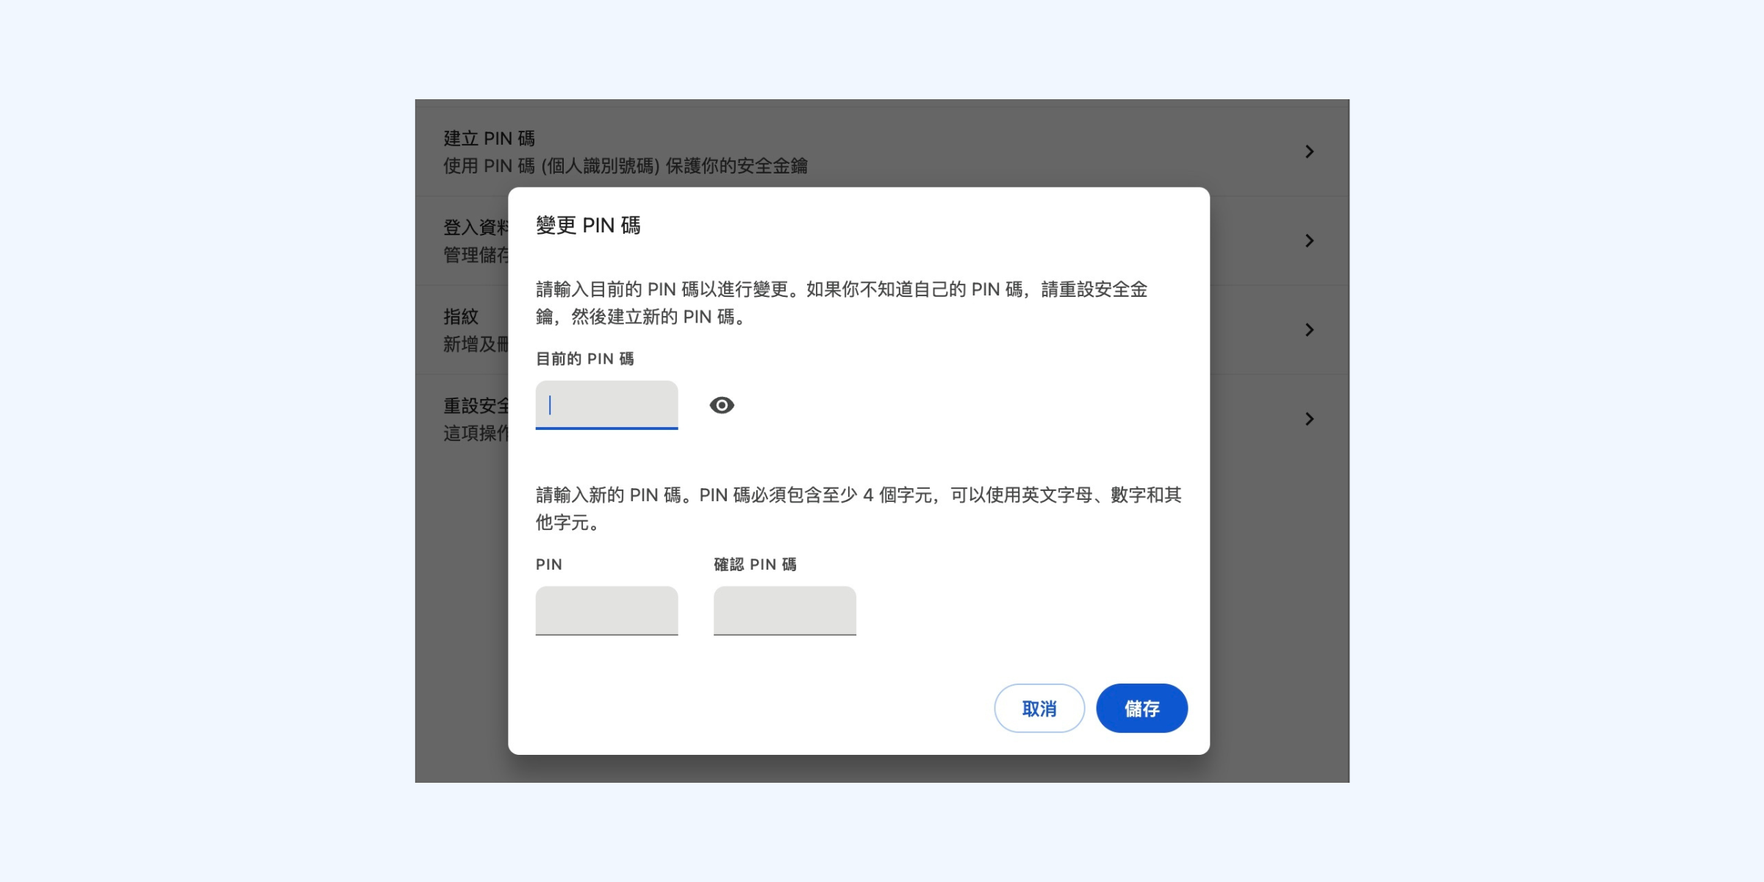
Task: Click the 變更 PIN 碼 dialog title
Action: pyautogui.click(x=588, y=226)
